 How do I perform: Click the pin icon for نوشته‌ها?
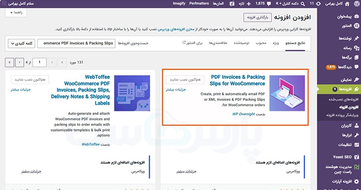[x=357, y=38]
